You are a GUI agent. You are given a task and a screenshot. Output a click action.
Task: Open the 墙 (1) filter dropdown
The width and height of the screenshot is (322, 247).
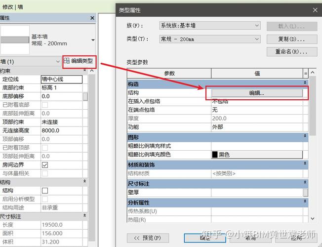31,61
